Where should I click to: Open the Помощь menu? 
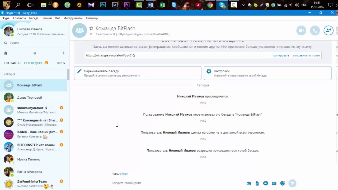pyautogui.click(x=92, y=18)
